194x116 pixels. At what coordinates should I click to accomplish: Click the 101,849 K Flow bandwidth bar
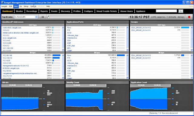point(121,55)
